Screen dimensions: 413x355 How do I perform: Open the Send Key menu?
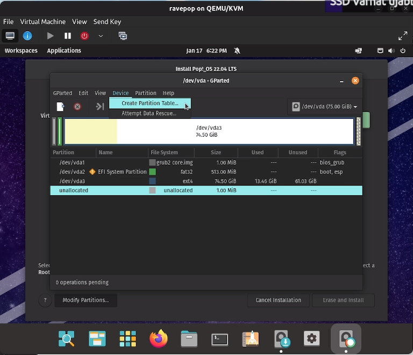point(107,22)
